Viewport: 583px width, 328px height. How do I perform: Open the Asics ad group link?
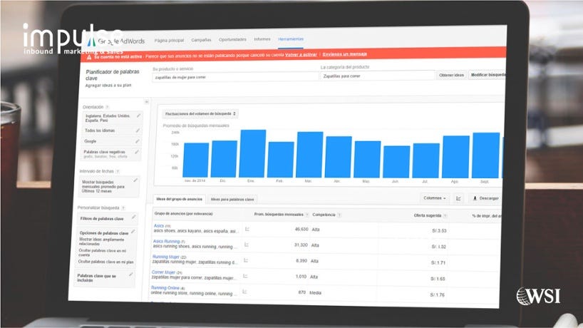tap(159, 226)
